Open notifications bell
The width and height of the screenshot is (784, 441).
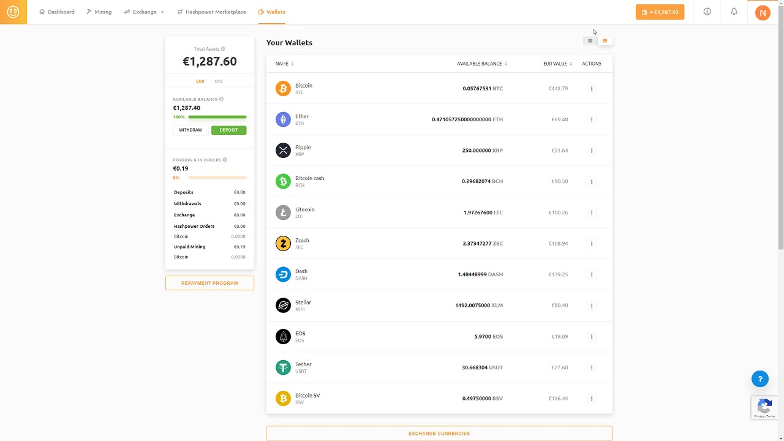734,12
